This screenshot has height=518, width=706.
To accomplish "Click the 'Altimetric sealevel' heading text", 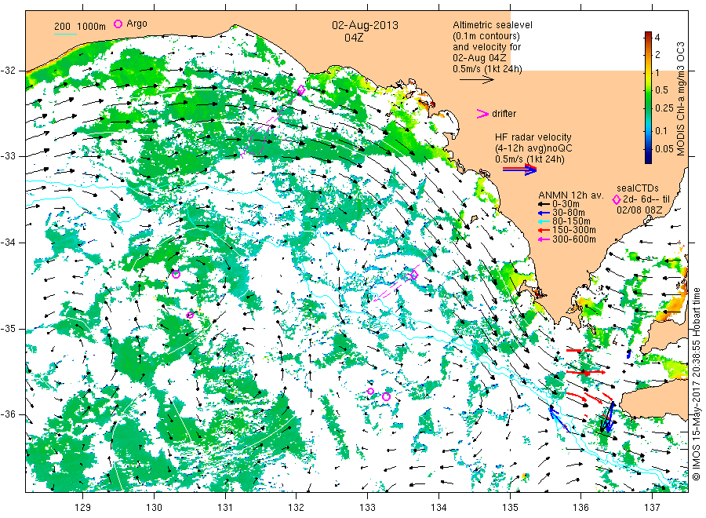I will pyautogui.click(x=493, y=25).
